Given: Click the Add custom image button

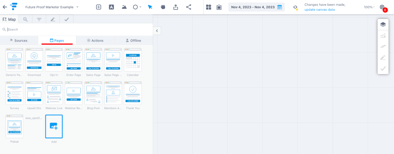Looking at the screenshot, I should click(54, 126).
